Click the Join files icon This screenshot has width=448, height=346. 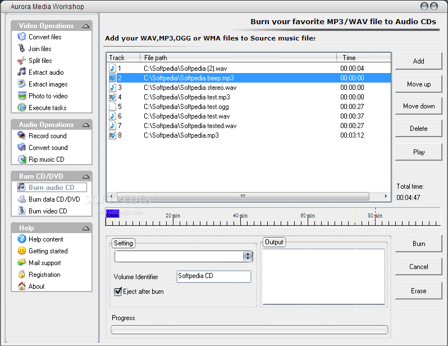coord(22,48)
